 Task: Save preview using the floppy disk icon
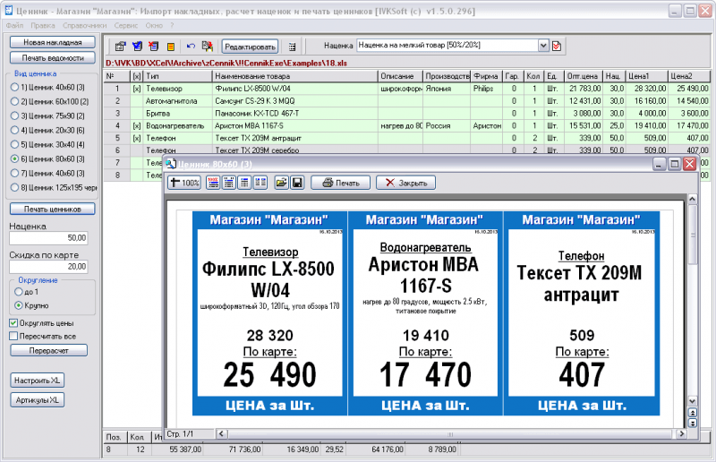(x=297, y=183)
